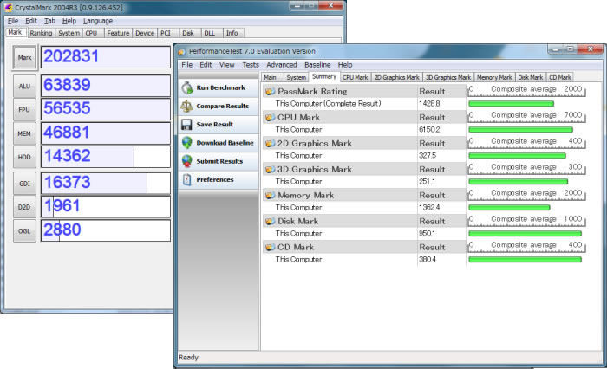Click the MEM benchmark button
Image resolution: width=607 pixels, height=369 pixels.
pos(24,133)
